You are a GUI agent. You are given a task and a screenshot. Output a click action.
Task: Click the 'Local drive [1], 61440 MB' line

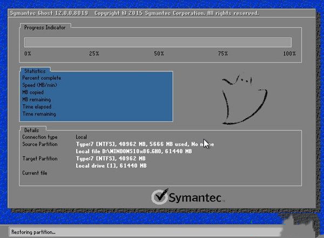pos(111,166)
